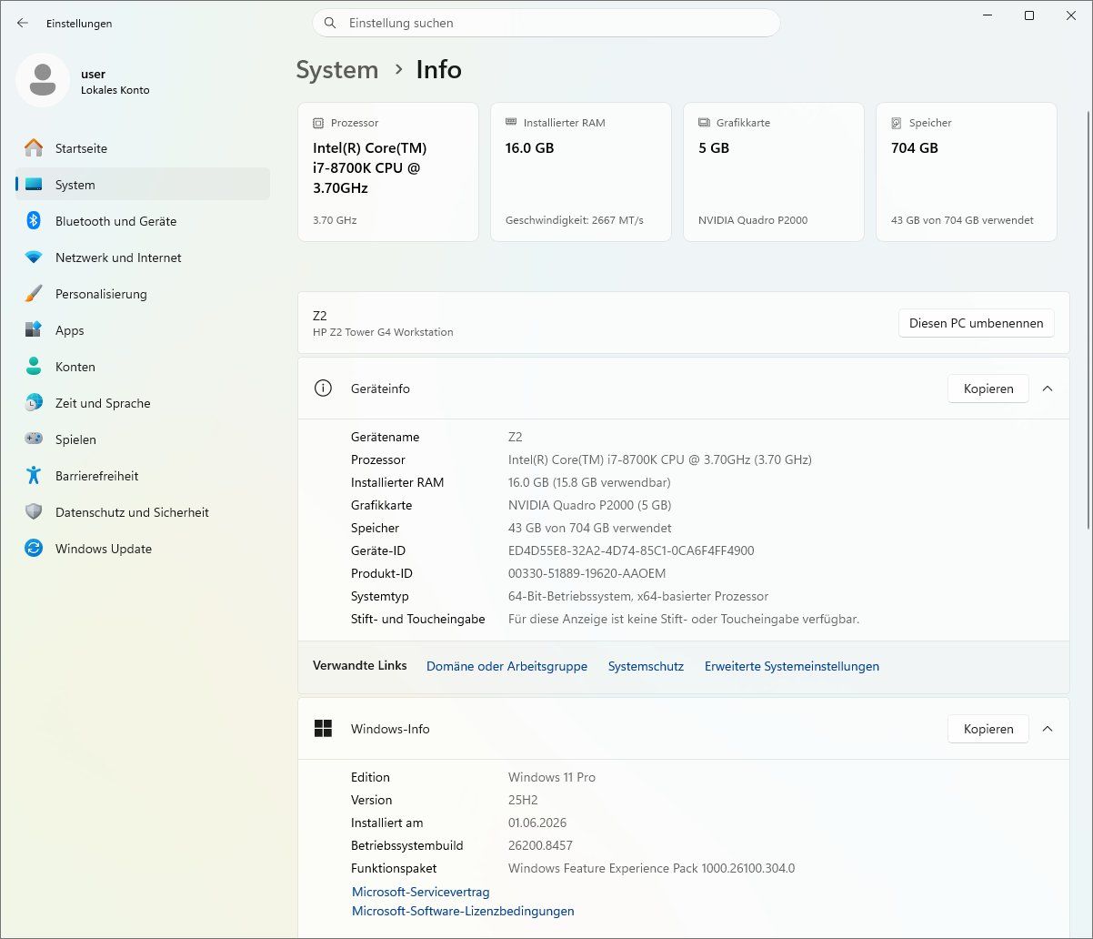Click the Apps icon in sidebar
1093x939 pixels.
tap(34, 330)
